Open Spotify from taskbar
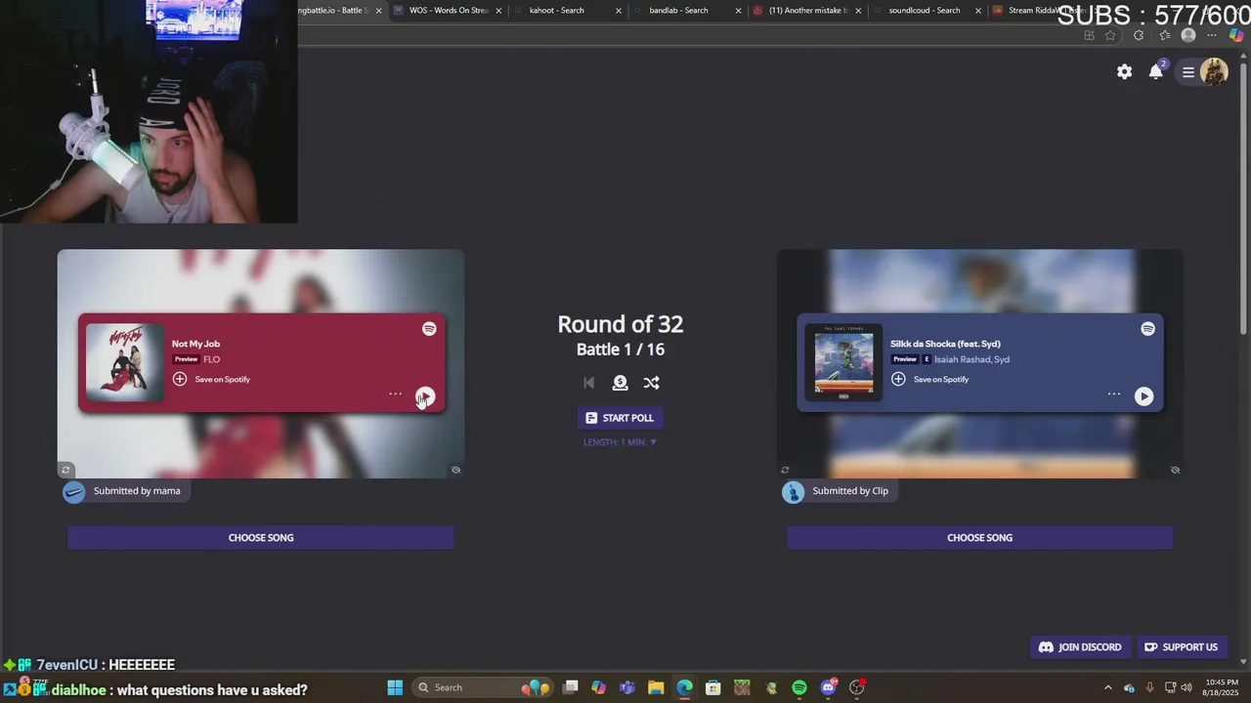Viewport: 1251px width, 703px height. pos(799,687)
